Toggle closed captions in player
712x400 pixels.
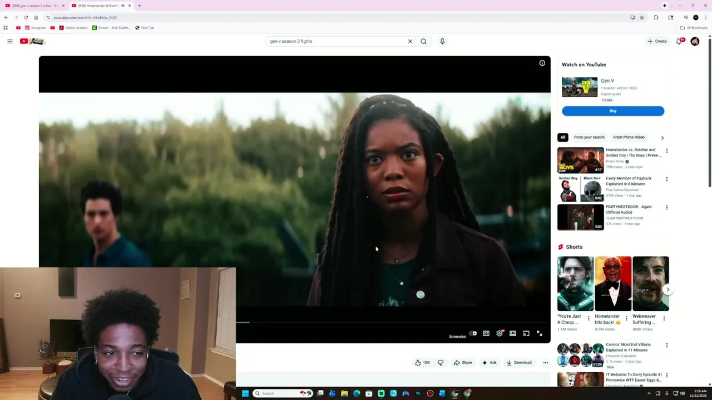click(486, 333)
